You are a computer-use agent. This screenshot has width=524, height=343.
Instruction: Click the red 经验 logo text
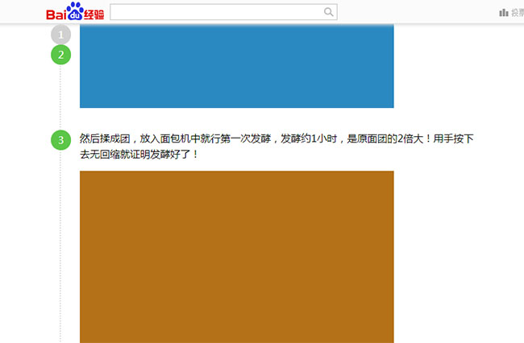tap(94, 14)
